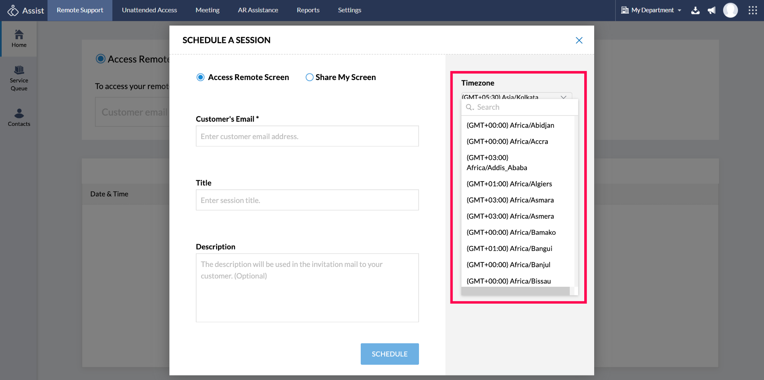Click the SCHEDULE button
764x380 pixels.
point(389,354)
